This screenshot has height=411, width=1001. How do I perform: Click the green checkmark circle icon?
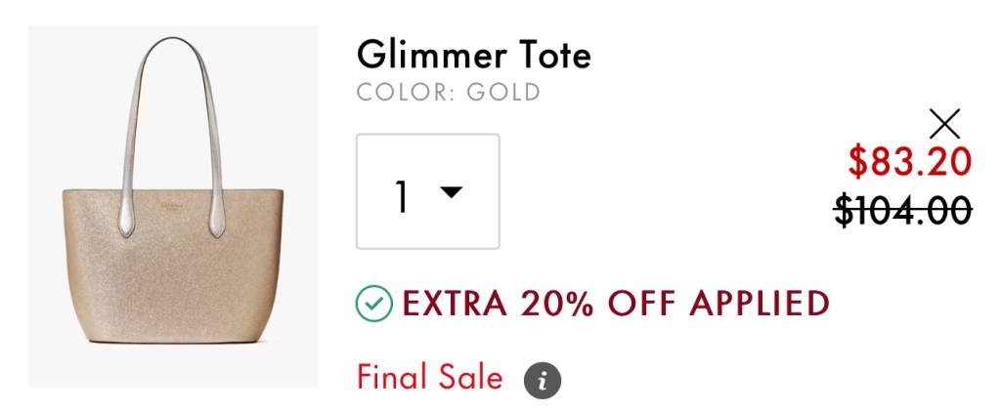point(373,304)
